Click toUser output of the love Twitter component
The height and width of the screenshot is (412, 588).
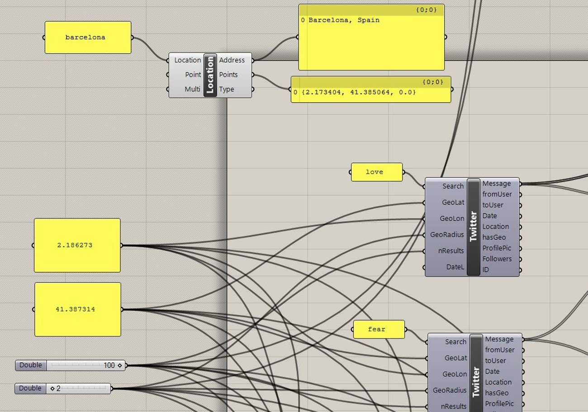pos(493,205)
